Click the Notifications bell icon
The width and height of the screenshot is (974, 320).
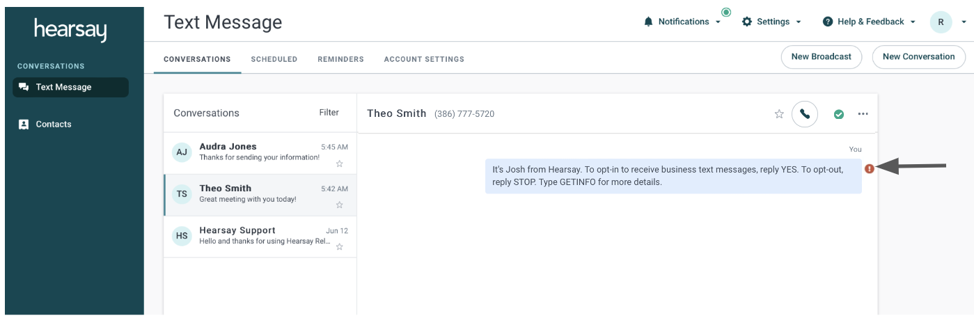tap(649, 22)
